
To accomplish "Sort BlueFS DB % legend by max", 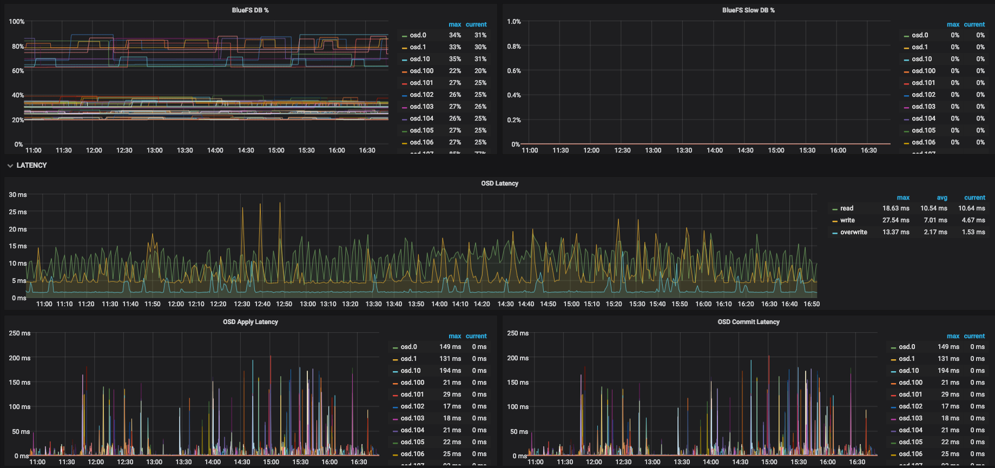I will (454, 24).
